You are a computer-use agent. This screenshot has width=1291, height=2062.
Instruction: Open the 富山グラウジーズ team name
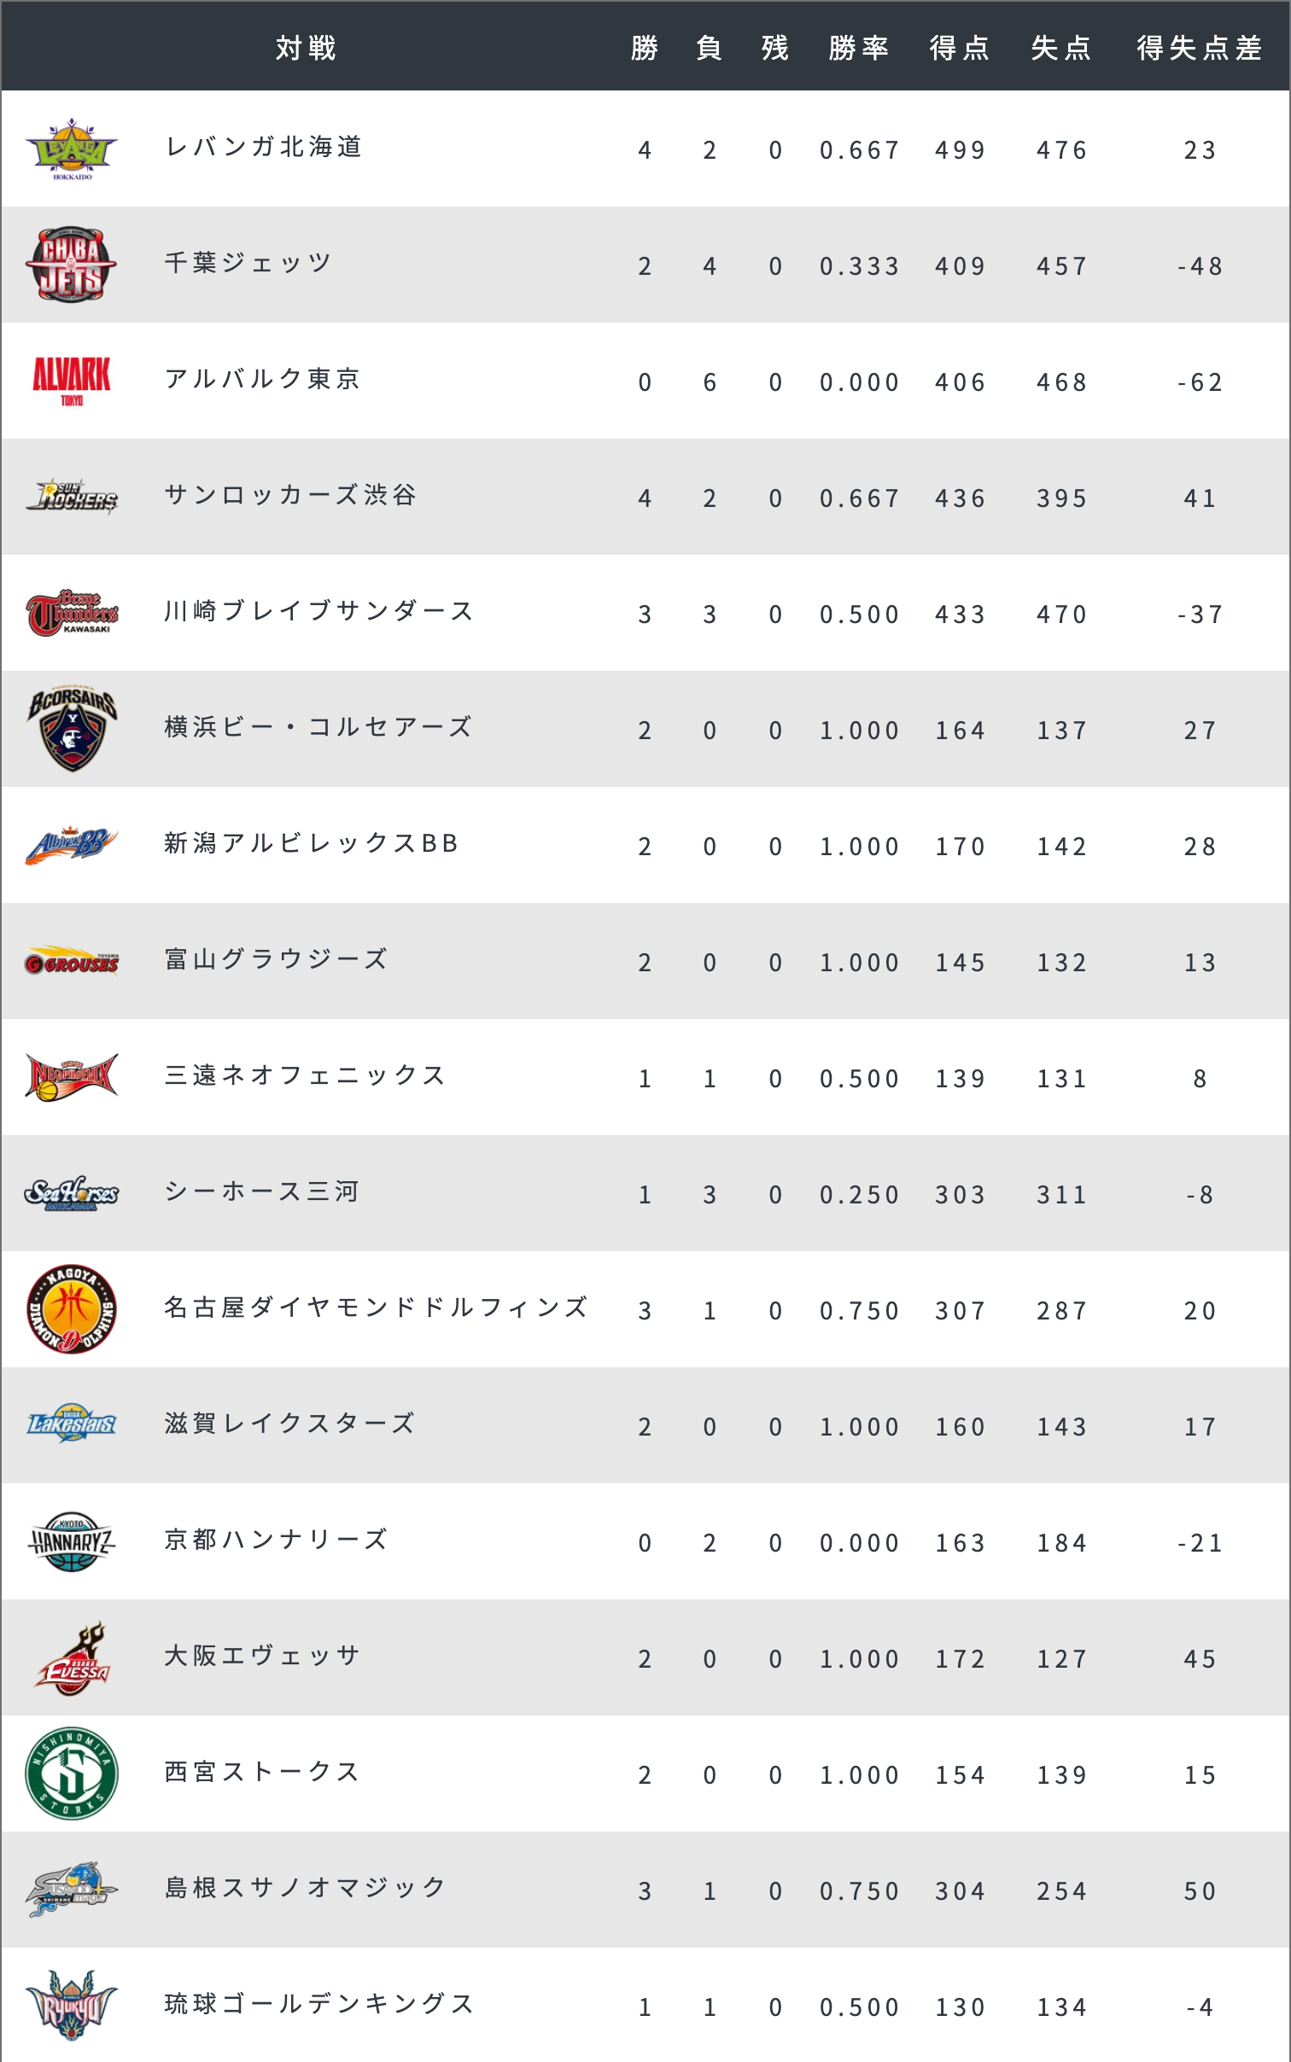(276, 959)
